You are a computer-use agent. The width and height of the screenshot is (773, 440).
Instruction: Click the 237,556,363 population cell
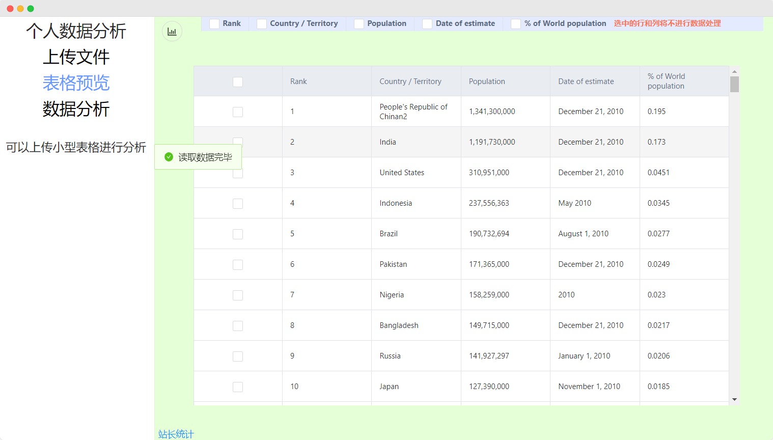506,203
